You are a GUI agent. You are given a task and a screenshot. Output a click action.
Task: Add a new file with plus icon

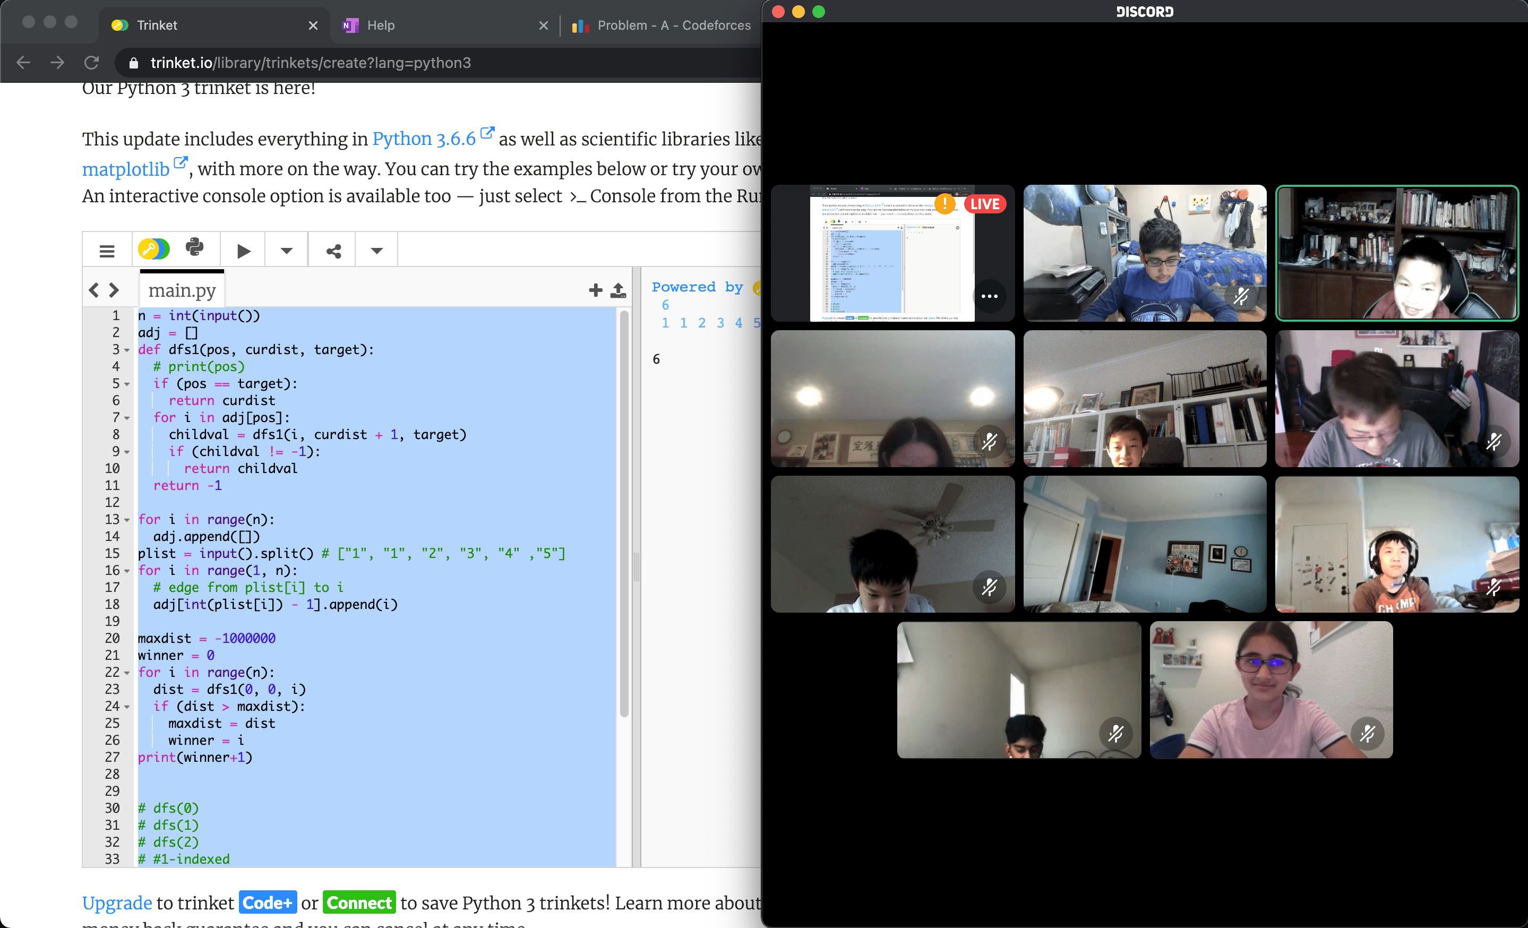click(x=595, y=289)
